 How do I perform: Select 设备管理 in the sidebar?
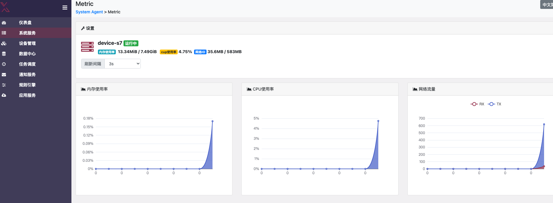27,43
